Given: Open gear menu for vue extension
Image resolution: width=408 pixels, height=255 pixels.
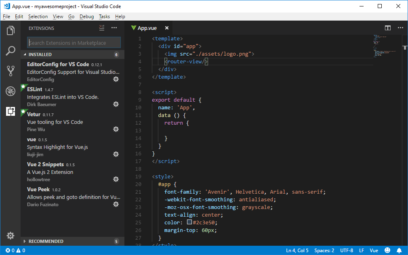Looking at the screenshot, I should pos(116,154).
